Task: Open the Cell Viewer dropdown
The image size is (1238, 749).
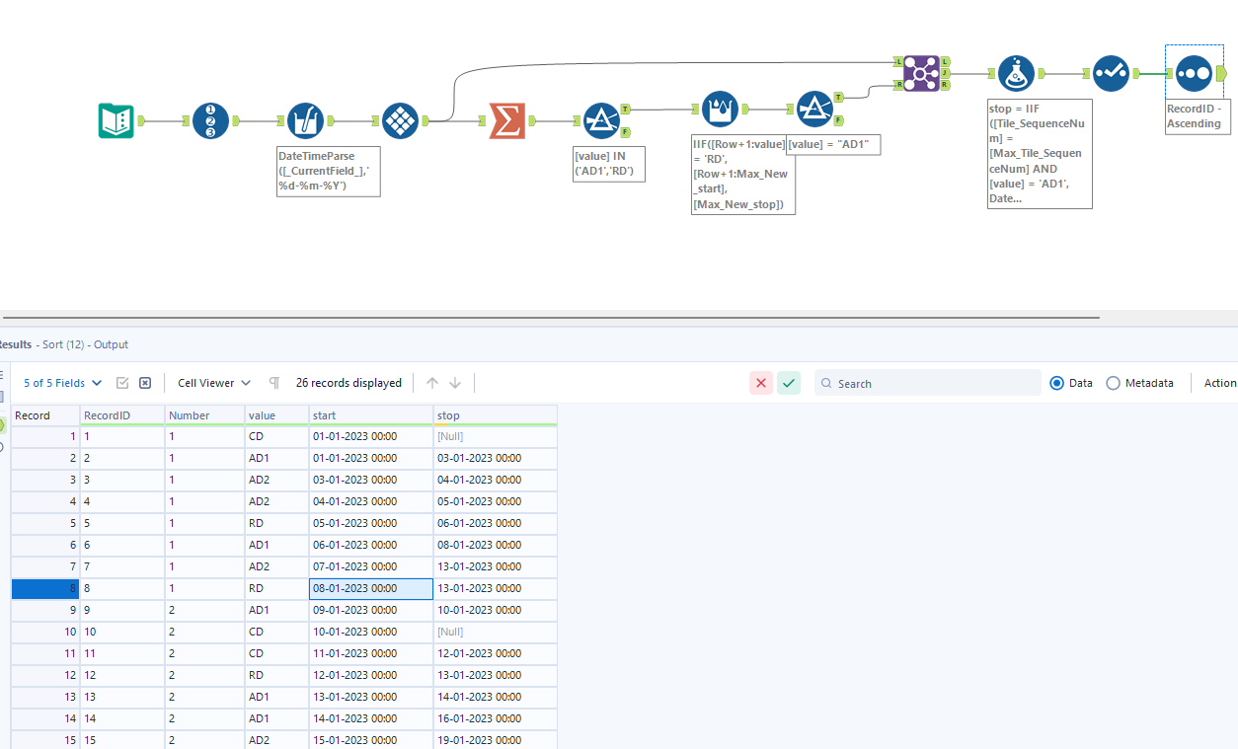Action: coord(213,383)
